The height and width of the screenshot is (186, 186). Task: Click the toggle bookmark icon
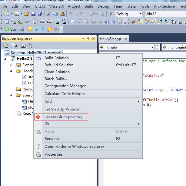pyautogui.click(x=73, y=22)
